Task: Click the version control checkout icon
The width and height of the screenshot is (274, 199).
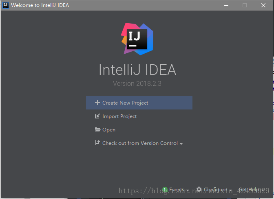Action: tap(97, 143)
